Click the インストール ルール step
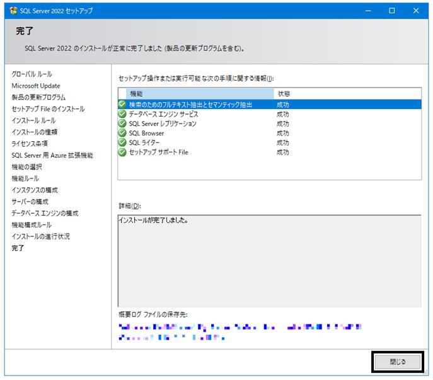 tap(33, 120)
